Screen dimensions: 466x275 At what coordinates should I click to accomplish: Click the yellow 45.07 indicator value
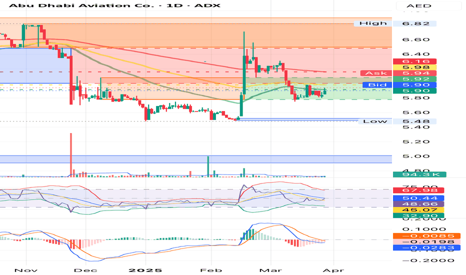pos(418,210)
